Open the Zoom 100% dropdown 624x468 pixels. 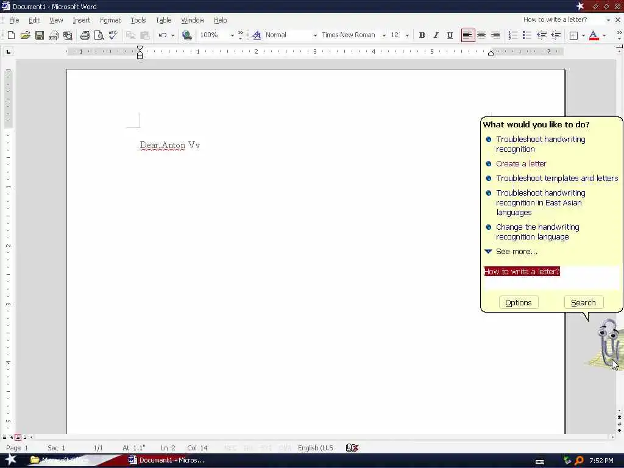click(232, 35)
